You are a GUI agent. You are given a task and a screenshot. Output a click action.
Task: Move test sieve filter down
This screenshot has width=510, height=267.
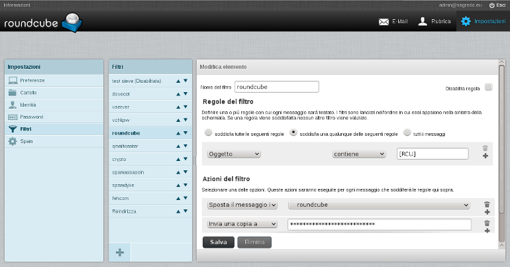coord(185,81)
